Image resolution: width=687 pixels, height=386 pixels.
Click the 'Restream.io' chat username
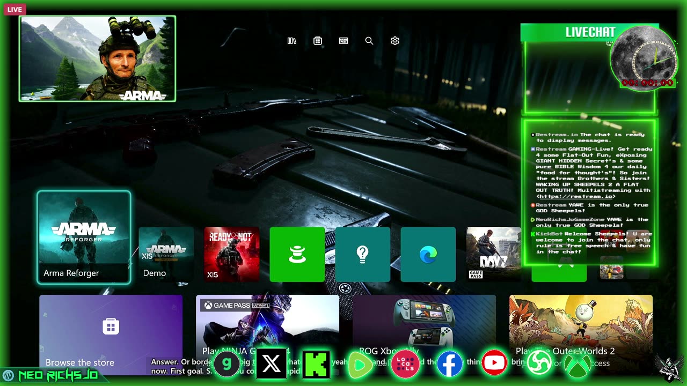point(557,135)
